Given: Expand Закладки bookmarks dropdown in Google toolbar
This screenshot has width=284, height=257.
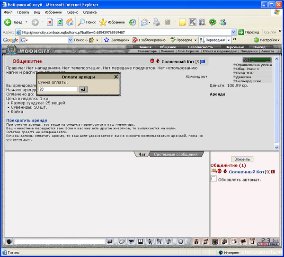Looking at the screenshot, I should [x=128, y=40].
